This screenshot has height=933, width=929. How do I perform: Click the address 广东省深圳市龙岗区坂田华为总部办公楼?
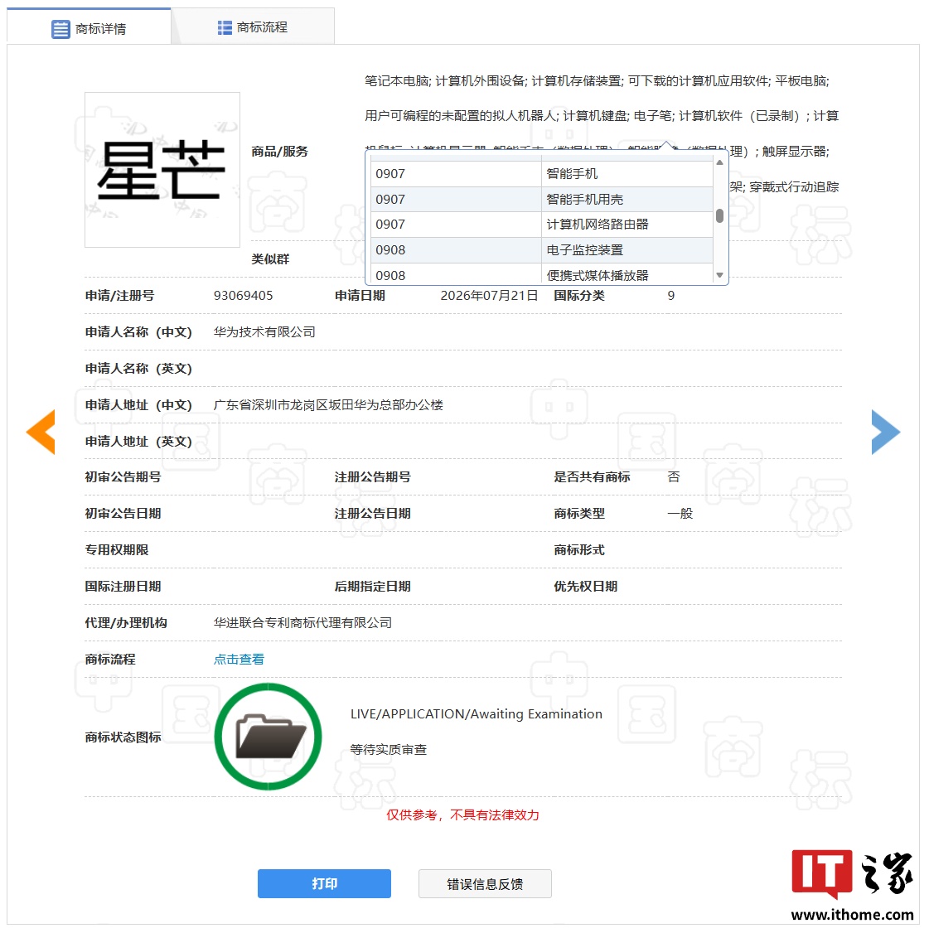point(328,405)
